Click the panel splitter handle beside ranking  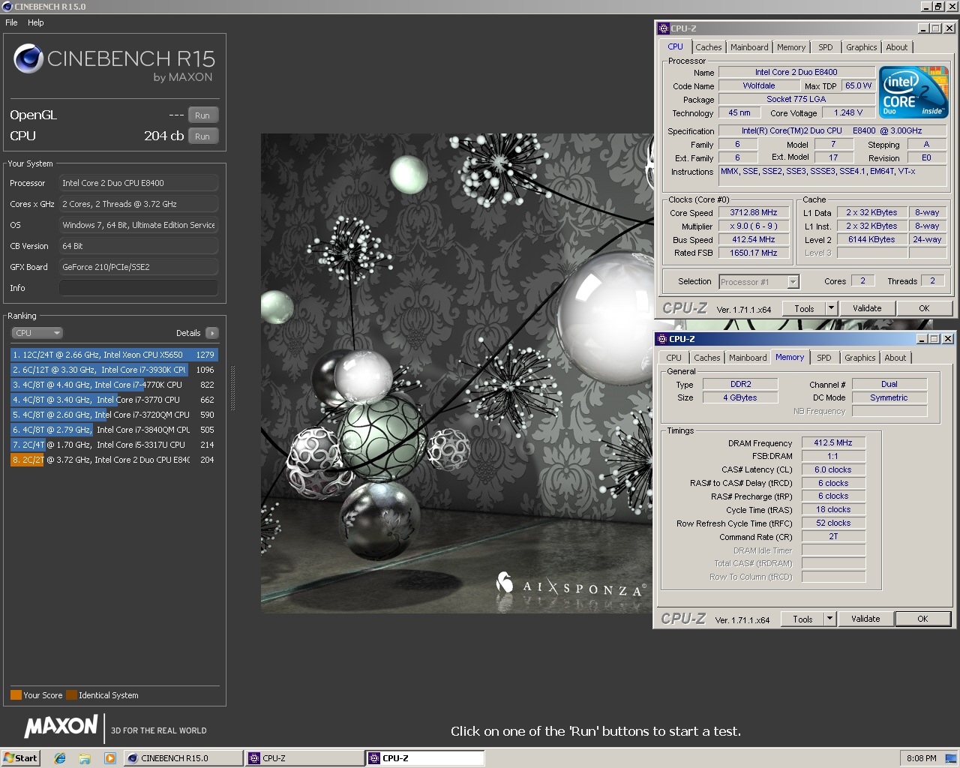(232, 388)
